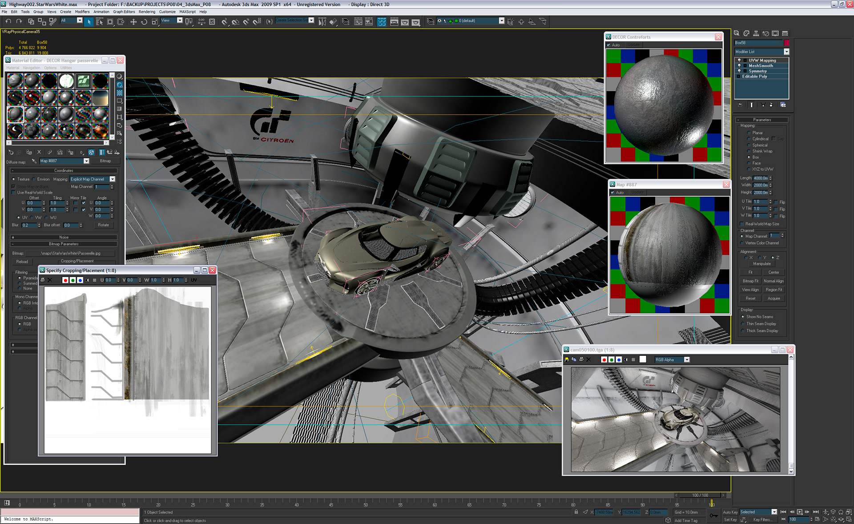Click Box58 object color swatch
Screen dimensions: 854x524
pos(786,43)
